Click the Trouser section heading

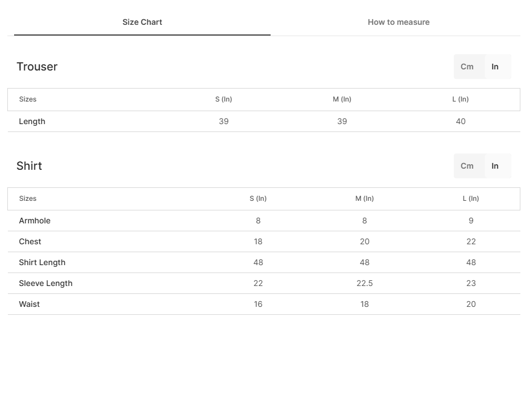(37, 67)
